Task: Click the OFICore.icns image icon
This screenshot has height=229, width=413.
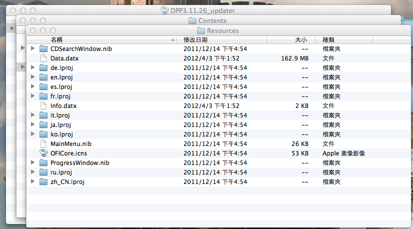Action: point(43,153)
